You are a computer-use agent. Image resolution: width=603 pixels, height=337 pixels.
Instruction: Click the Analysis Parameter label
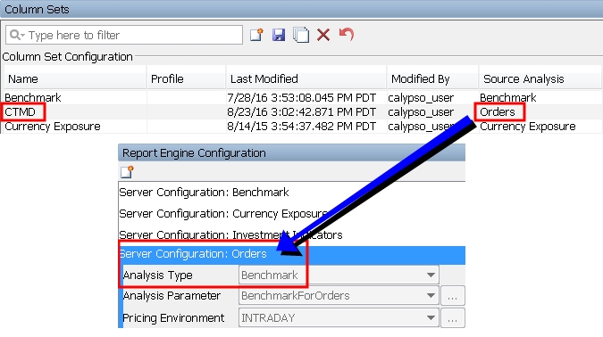click(172, 296)
